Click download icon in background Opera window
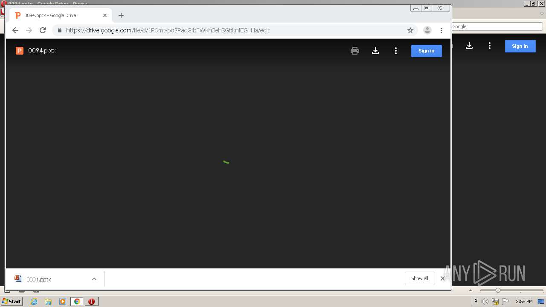 pos(469,46)
